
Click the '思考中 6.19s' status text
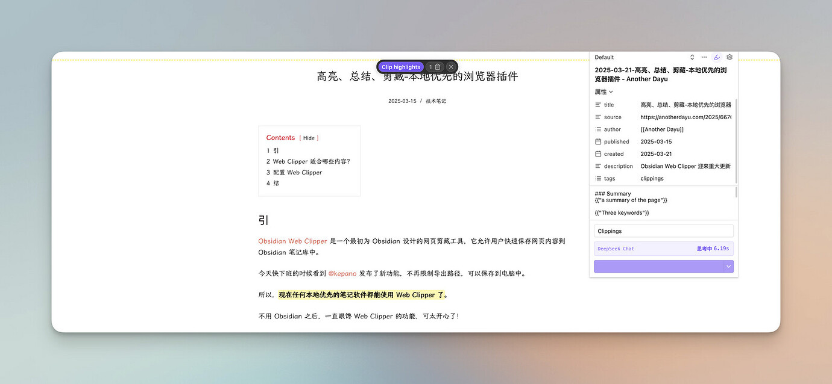tap(713, 249)
